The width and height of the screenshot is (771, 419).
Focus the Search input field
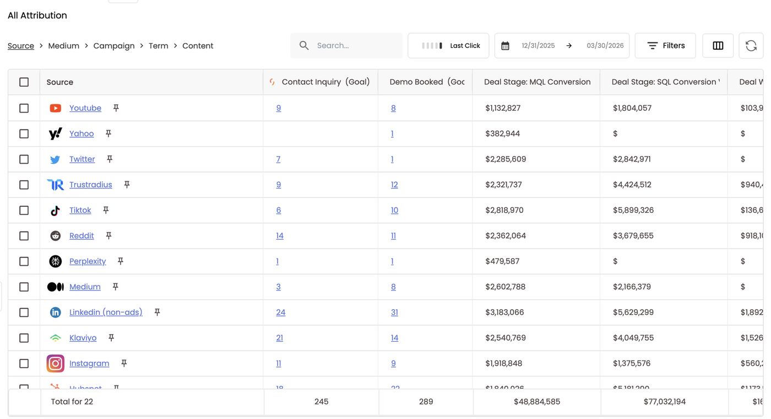point(346,46)
